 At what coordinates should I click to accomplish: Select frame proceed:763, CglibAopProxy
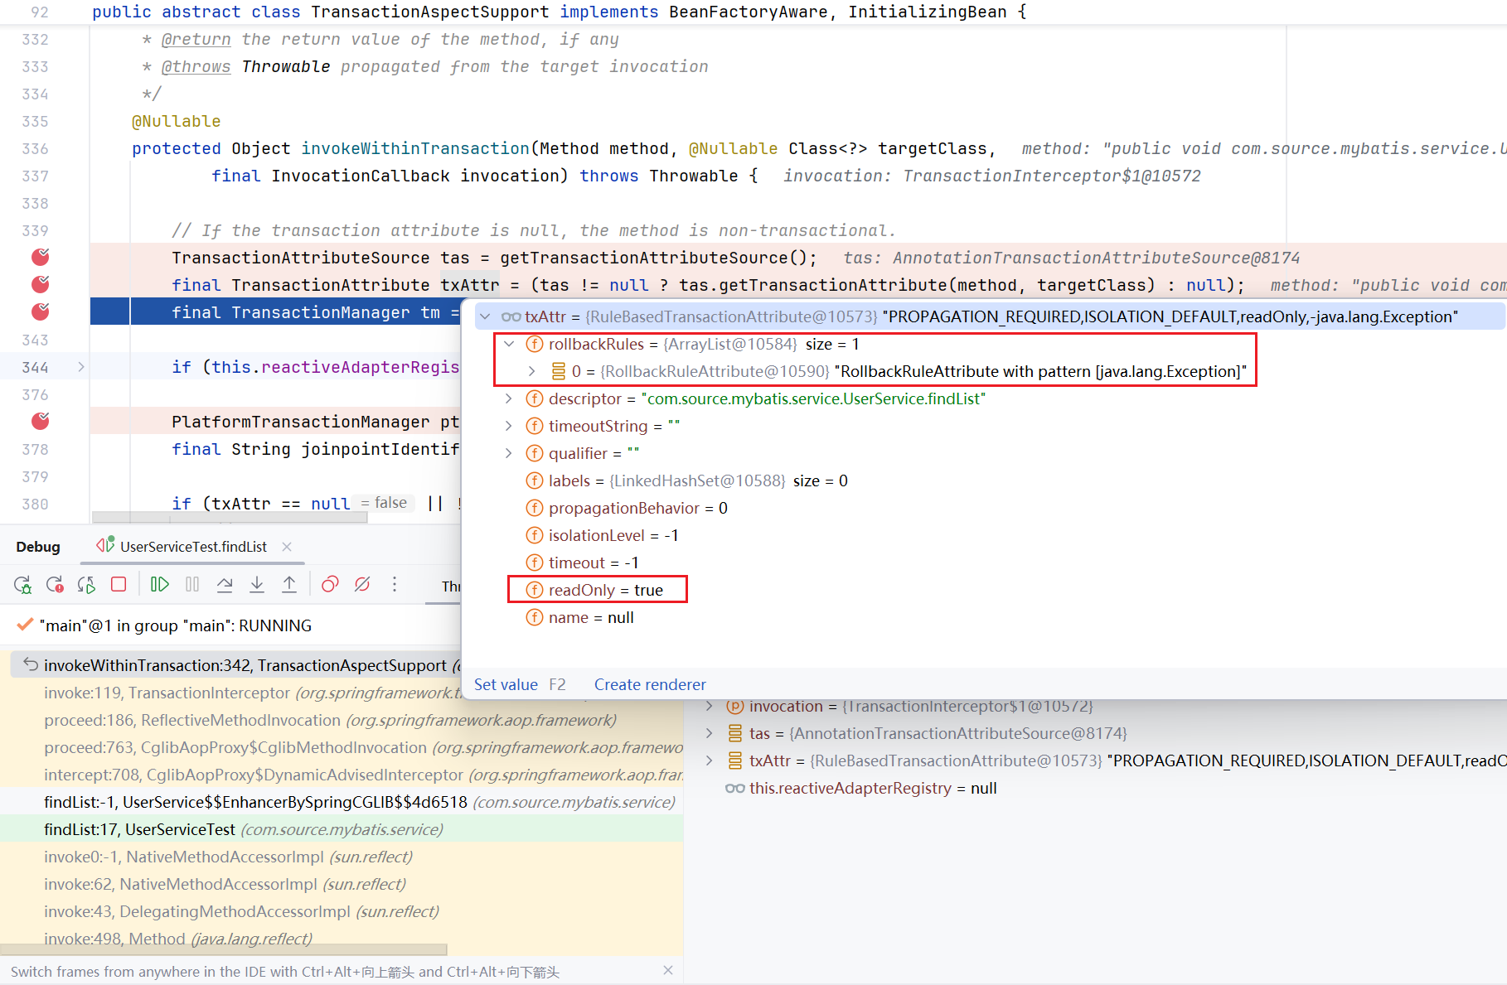pyautogui.click(x=342, y=747)
